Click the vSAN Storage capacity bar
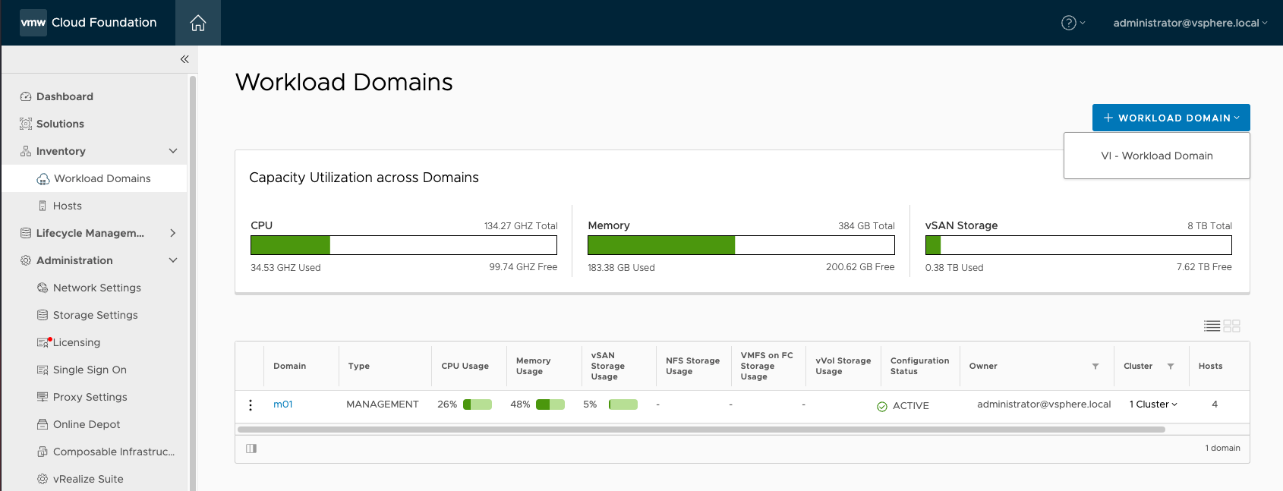The width and height of the screenshot is (1283, 491). click(x=1079, y=245)
